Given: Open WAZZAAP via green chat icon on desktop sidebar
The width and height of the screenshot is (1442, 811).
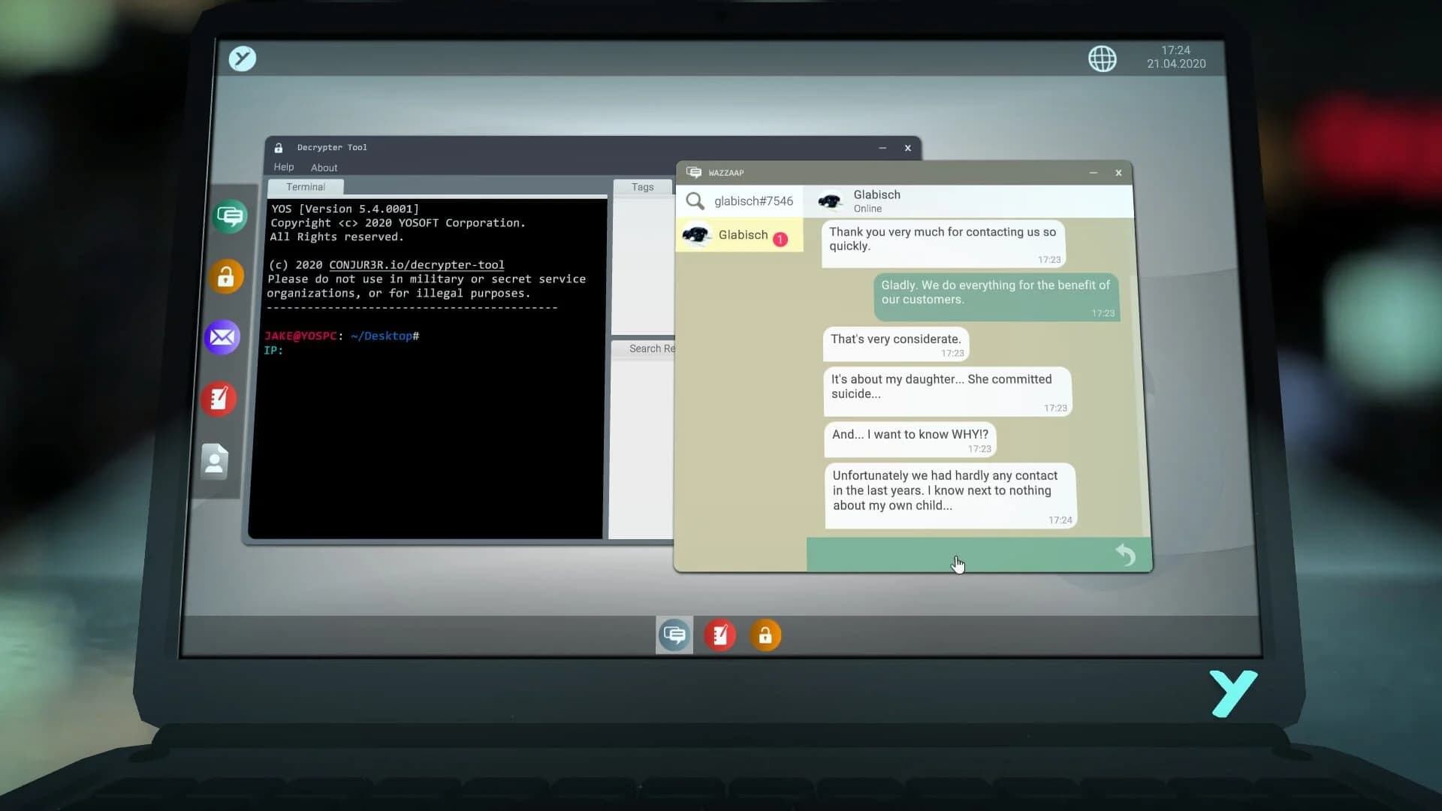Looking at the screenshot, I should 228,216.
